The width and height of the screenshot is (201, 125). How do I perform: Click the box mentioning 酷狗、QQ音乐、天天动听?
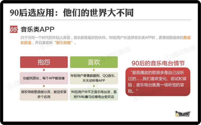point(94,78)
